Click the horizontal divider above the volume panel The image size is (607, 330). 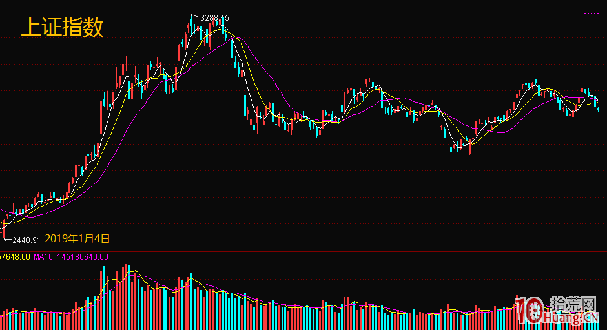tap(303, 251)
